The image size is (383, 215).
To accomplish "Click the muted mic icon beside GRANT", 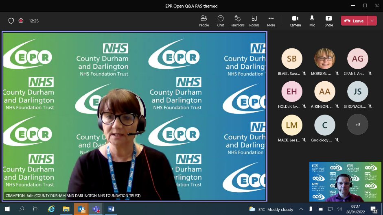I will 370,73.
